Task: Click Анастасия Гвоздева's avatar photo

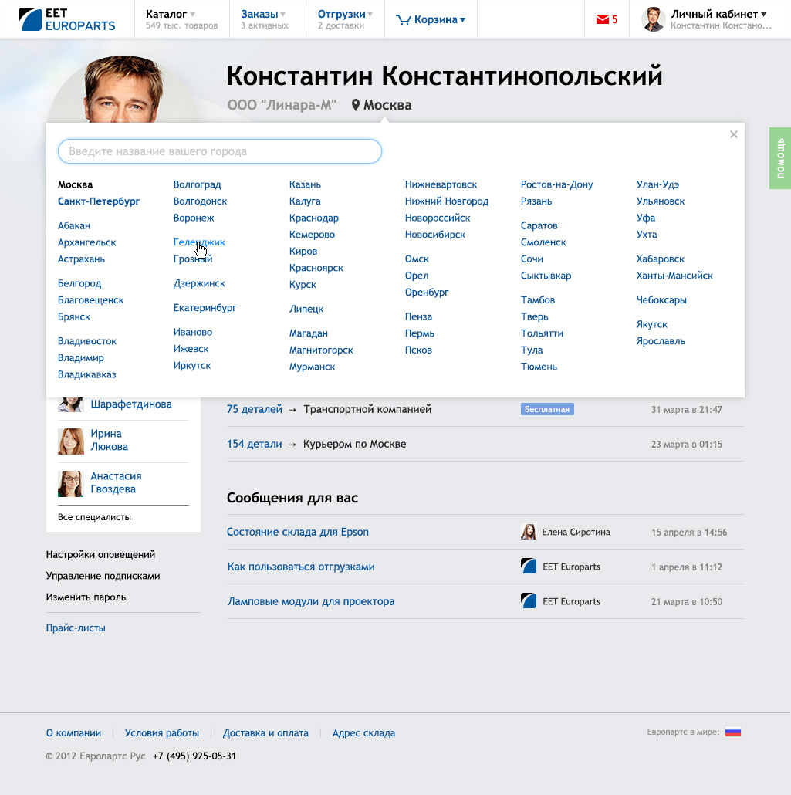Action: [71, 483]
